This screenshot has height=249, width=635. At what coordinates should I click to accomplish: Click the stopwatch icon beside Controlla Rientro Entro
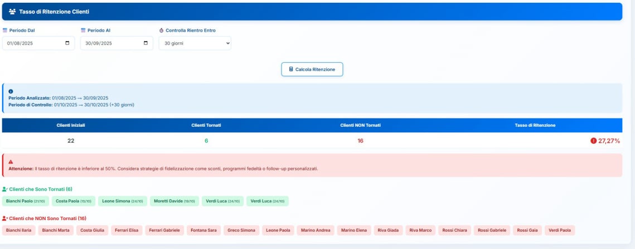tap(161, 31)
